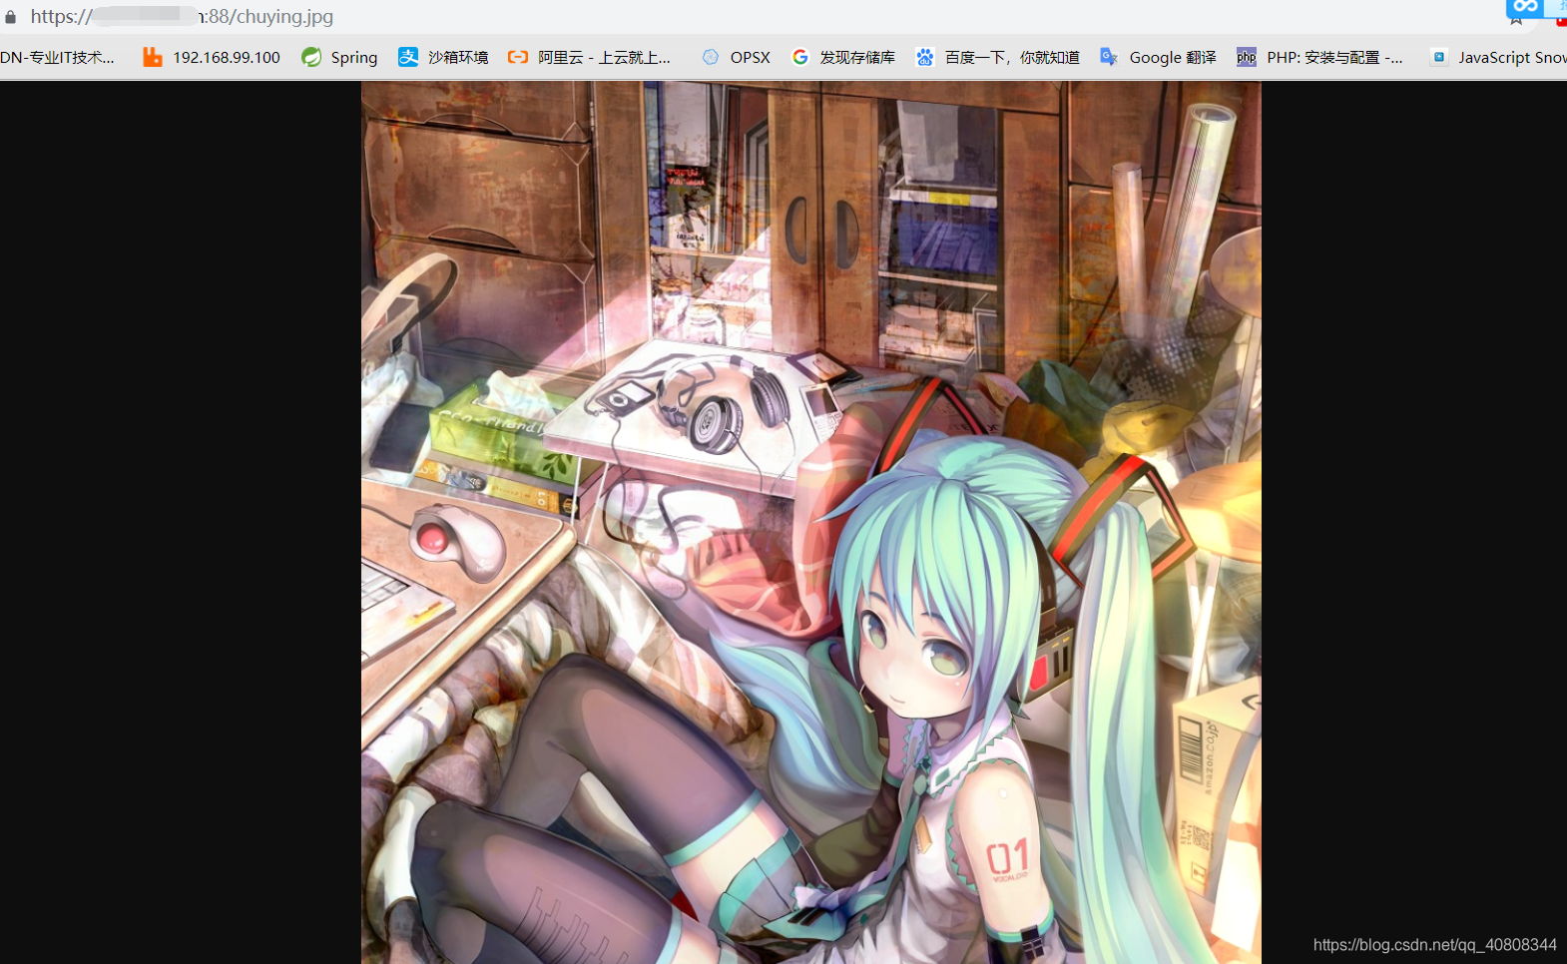
Task: Click the Alipay icon beside 沙箱环境
Action: click(x=408, y=57)
